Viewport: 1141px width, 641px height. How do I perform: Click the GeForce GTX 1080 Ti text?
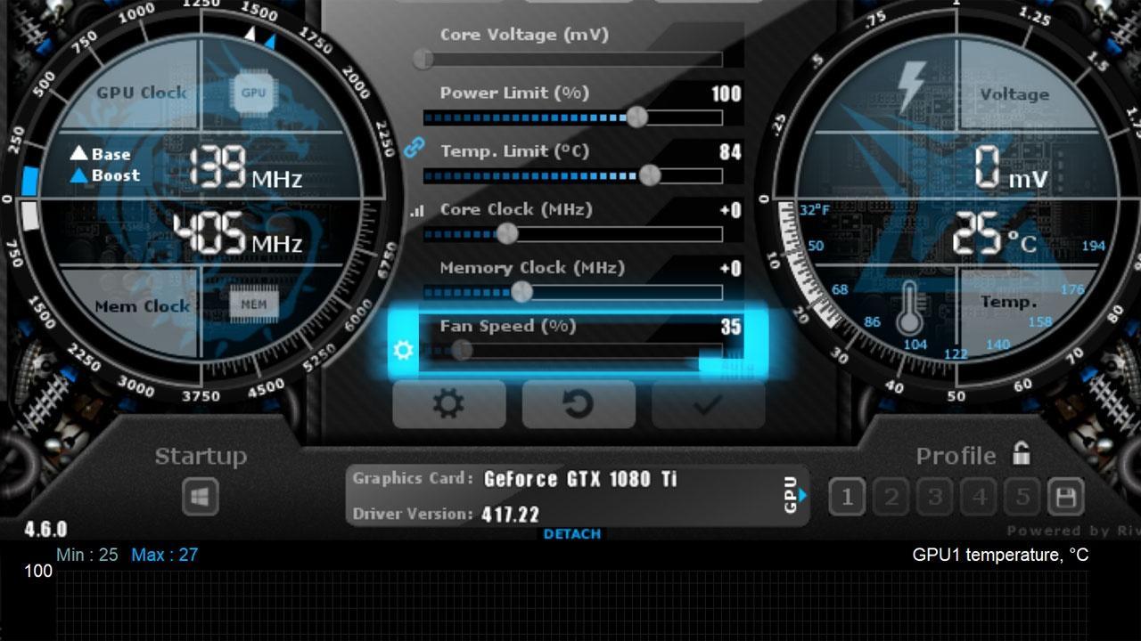coord(580,479)
